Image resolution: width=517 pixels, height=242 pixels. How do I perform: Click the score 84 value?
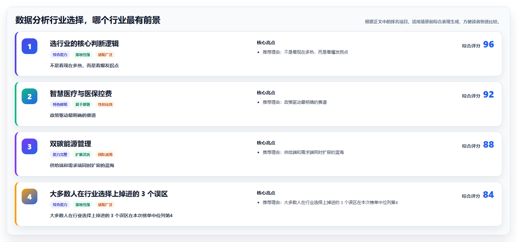click(488, 195)
